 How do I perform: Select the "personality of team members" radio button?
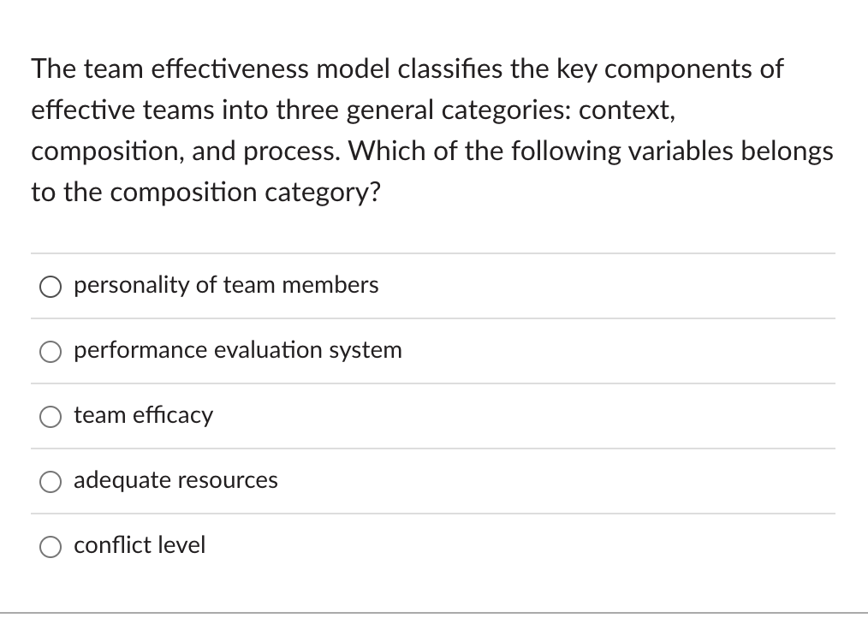point(51,287)
